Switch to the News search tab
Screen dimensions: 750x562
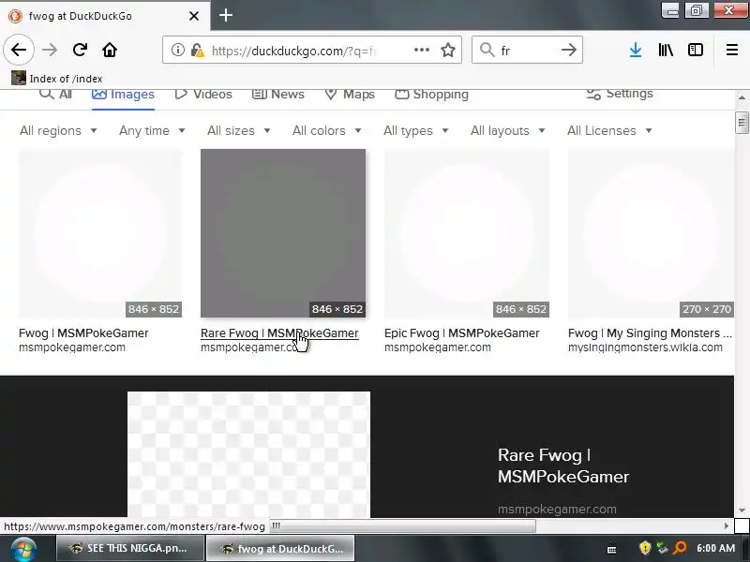(277, 95)
